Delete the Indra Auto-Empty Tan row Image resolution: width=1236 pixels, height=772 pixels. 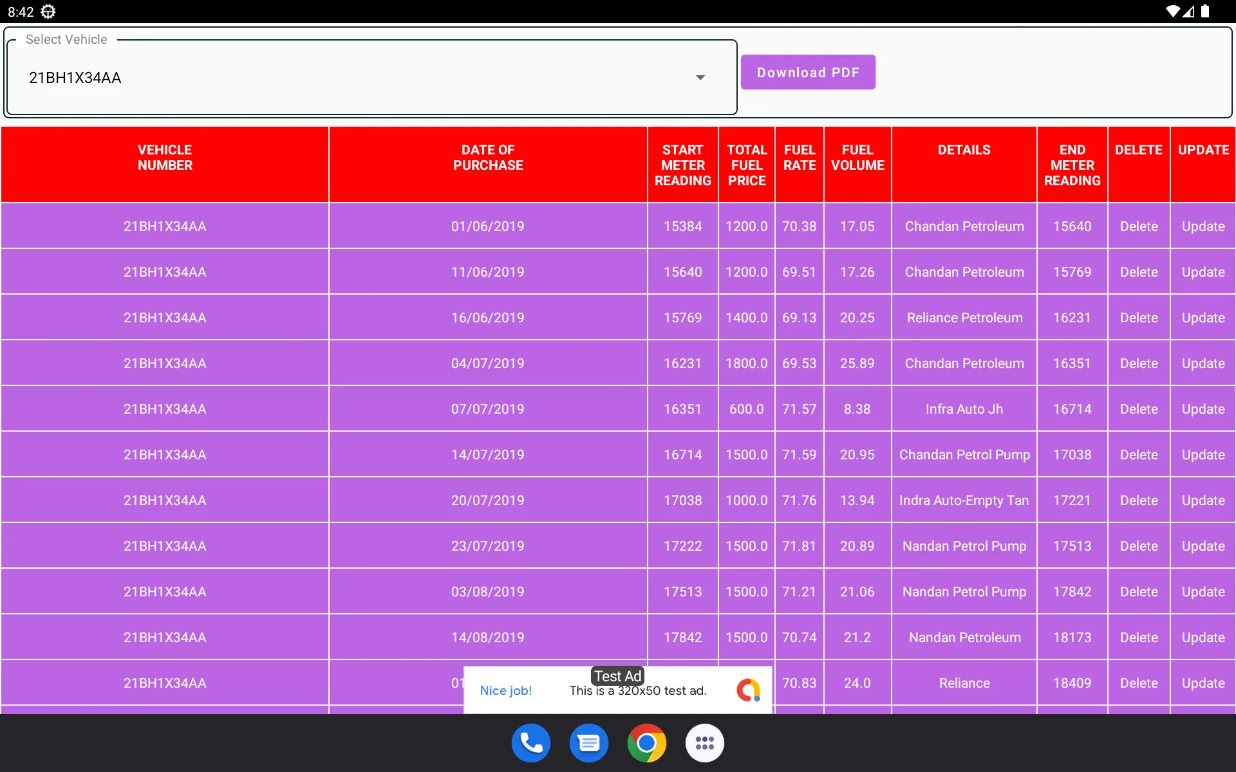(1138, 501)
